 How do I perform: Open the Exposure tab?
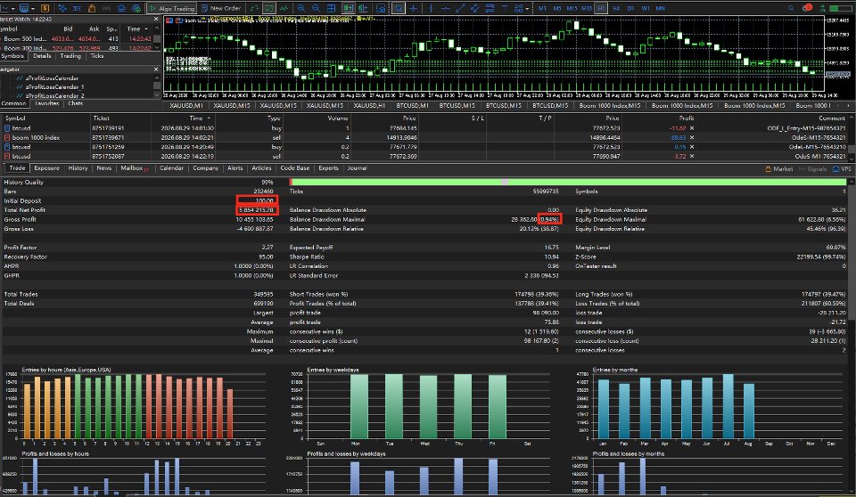(46, 168)
